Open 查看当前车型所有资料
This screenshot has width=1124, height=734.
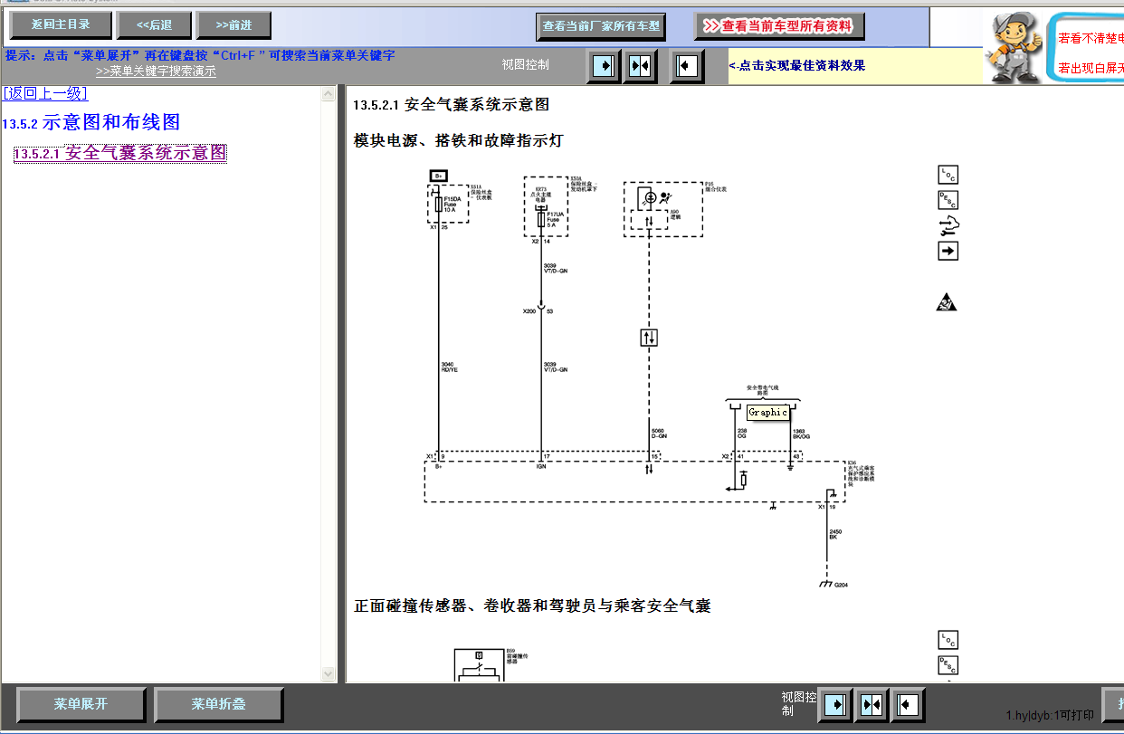tap(779, 26)
